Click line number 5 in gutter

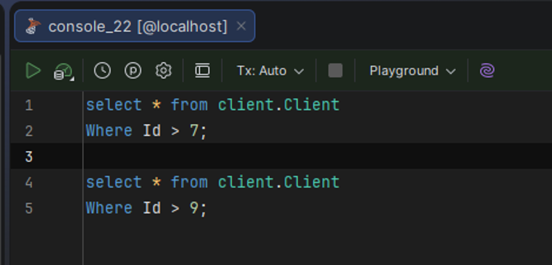click(x=29, y=208)
